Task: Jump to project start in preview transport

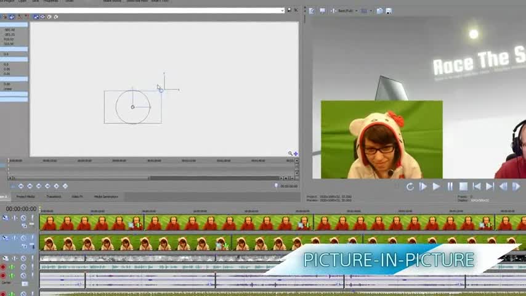Action: (x=476, y=186)
